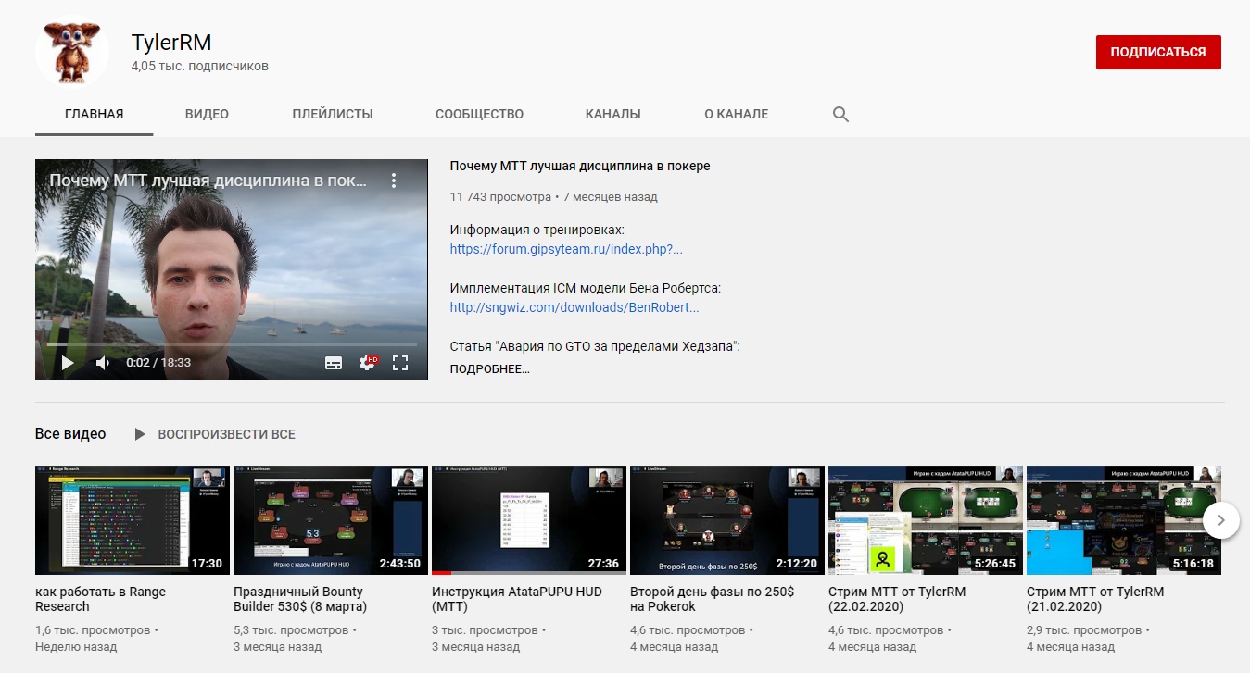Screen dimensions: 1250x673
Task: Expand description with ПОДРОБНЕЕ
Action: pos(490,368)
